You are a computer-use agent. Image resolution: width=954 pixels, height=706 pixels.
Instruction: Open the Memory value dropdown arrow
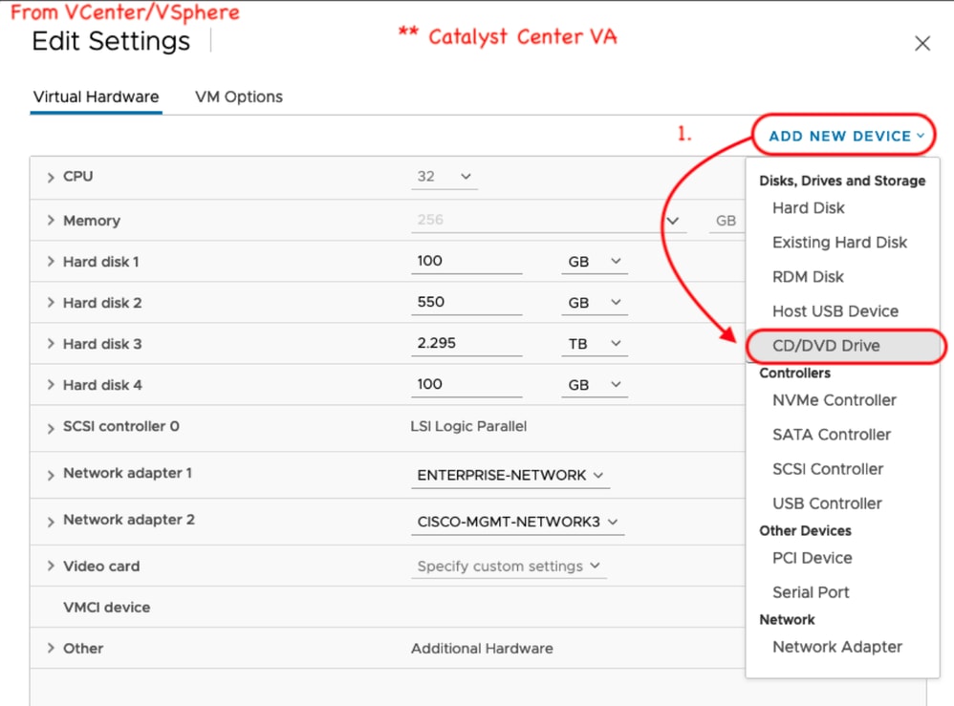(672, 221)
